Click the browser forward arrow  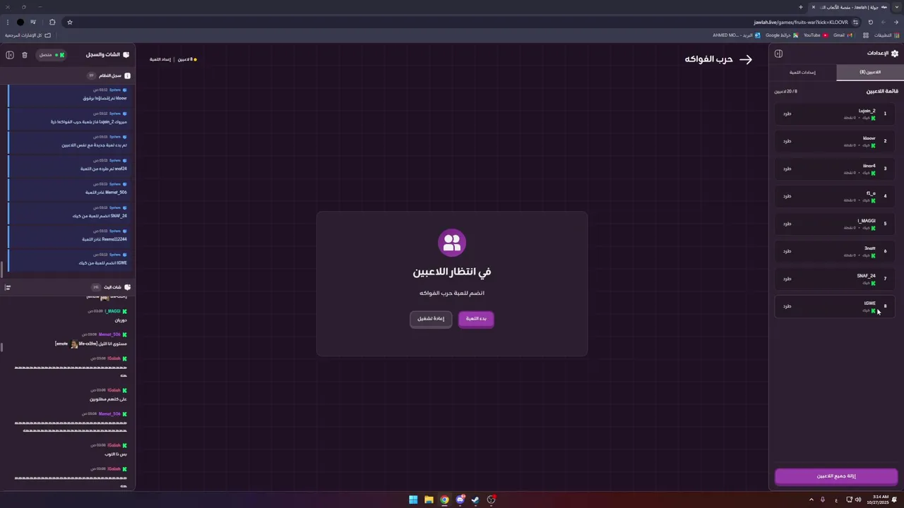coord(884,22)
